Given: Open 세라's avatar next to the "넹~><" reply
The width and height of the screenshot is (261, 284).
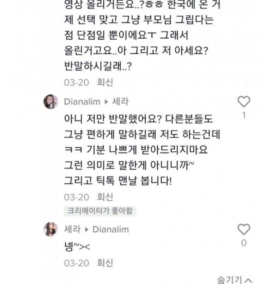Looking at the screenshot, I should tap(51, 229).
